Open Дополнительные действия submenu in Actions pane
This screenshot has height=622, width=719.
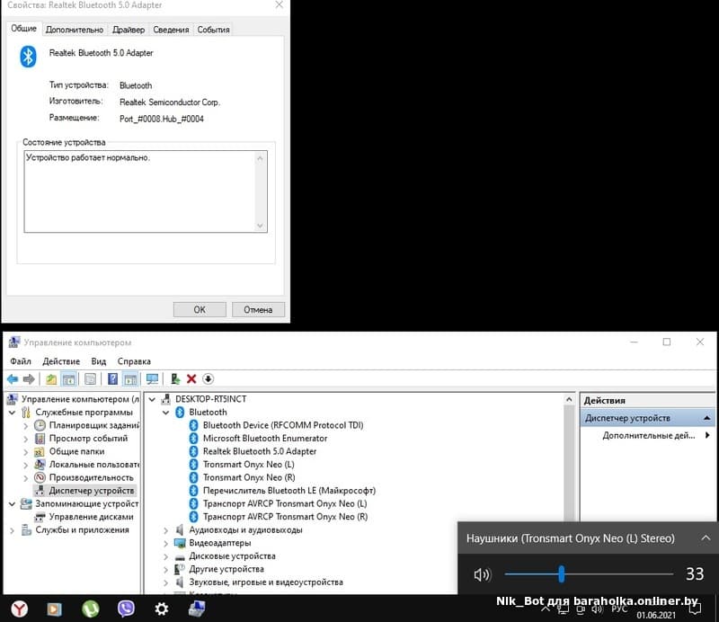click(648, 435)
